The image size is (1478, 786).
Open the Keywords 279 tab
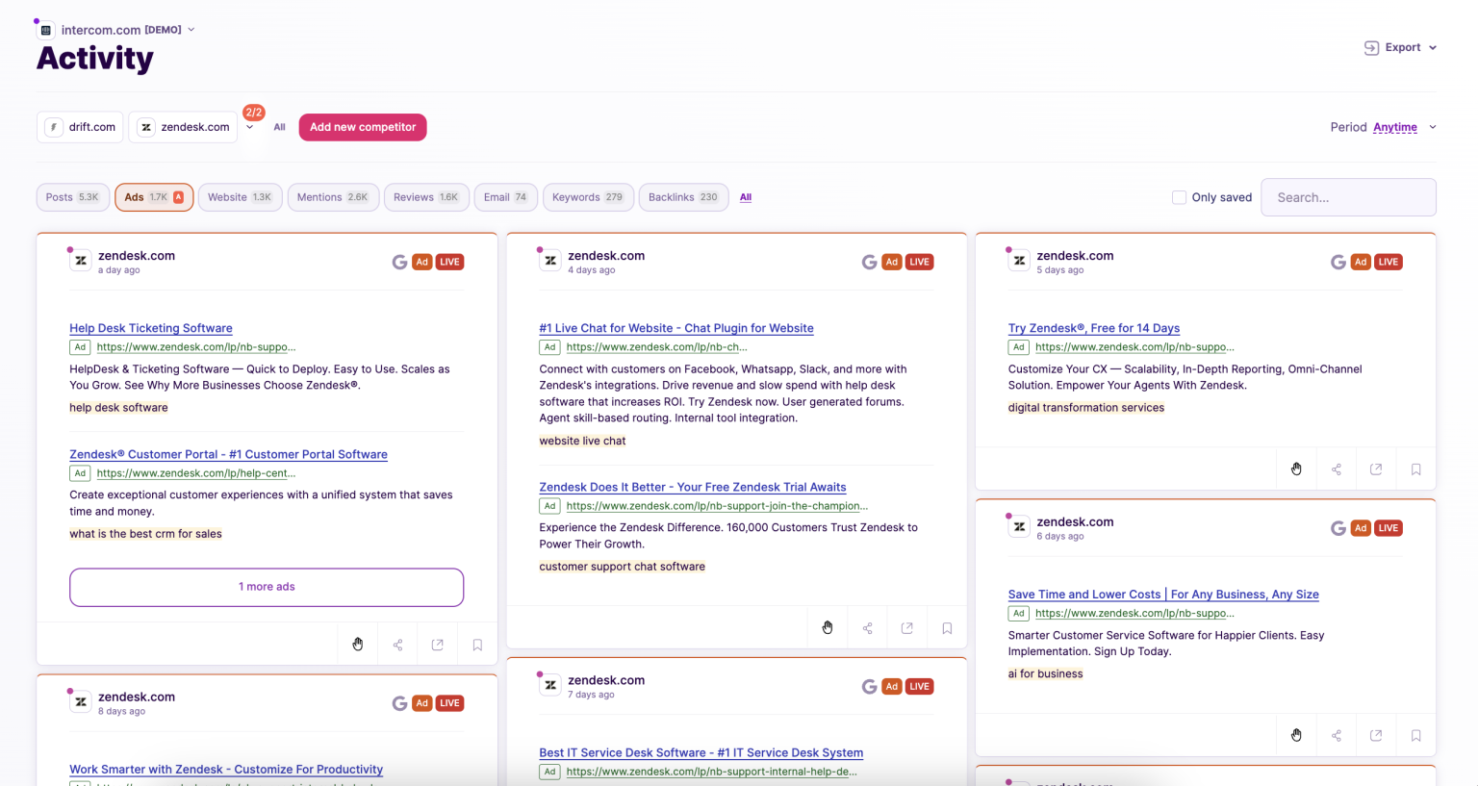[588, 196]
